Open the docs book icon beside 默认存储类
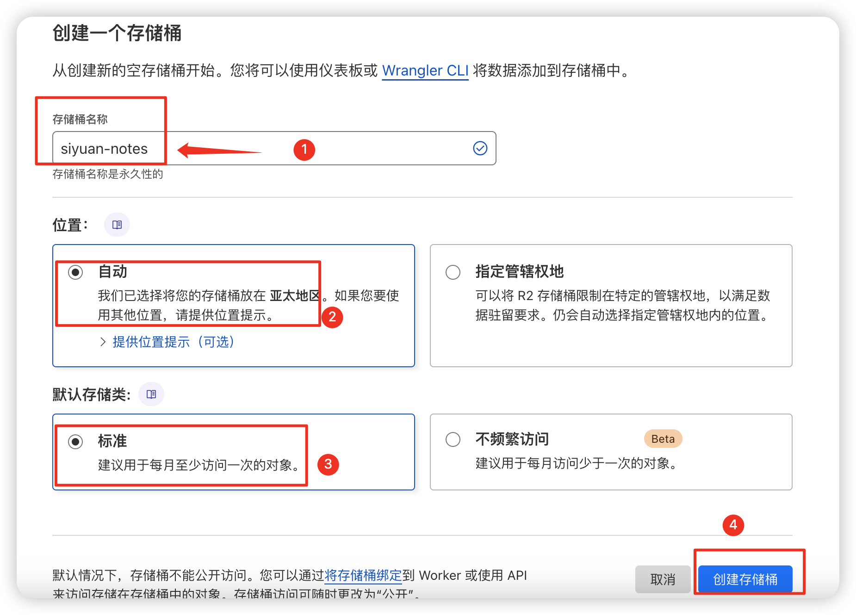This screenshot has height=615, width=856. click(x=151, y=394)
